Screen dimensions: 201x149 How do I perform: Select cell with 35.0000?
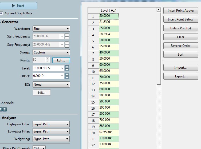(109, 47)
